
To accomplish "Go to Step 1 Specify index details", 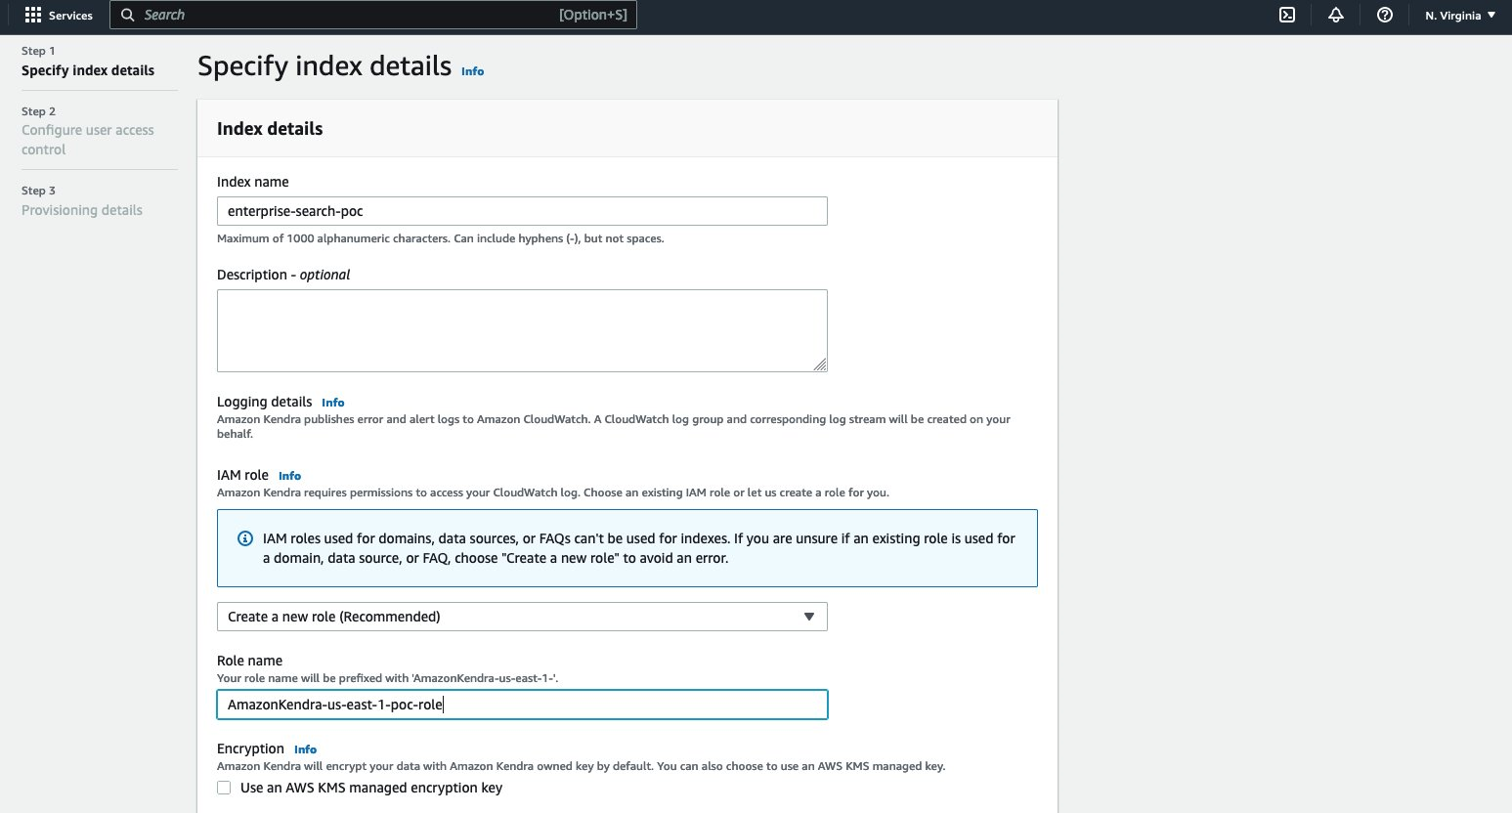I will (x=88, y=70).
